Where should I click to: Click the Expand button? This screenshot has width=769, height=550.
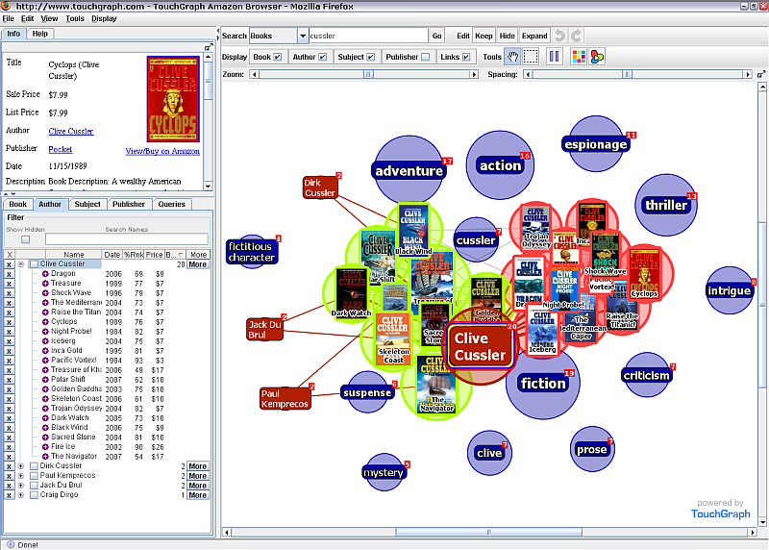coord(534,36)
